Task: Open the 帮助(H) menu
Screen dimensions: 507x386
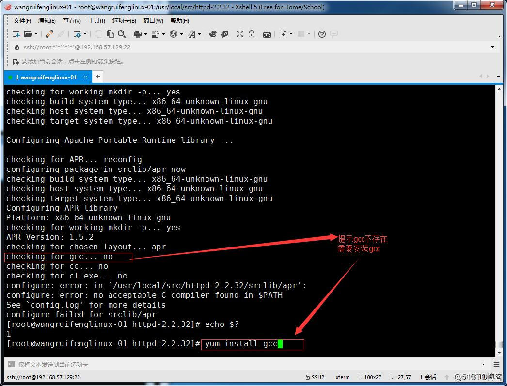Action: 180,21
